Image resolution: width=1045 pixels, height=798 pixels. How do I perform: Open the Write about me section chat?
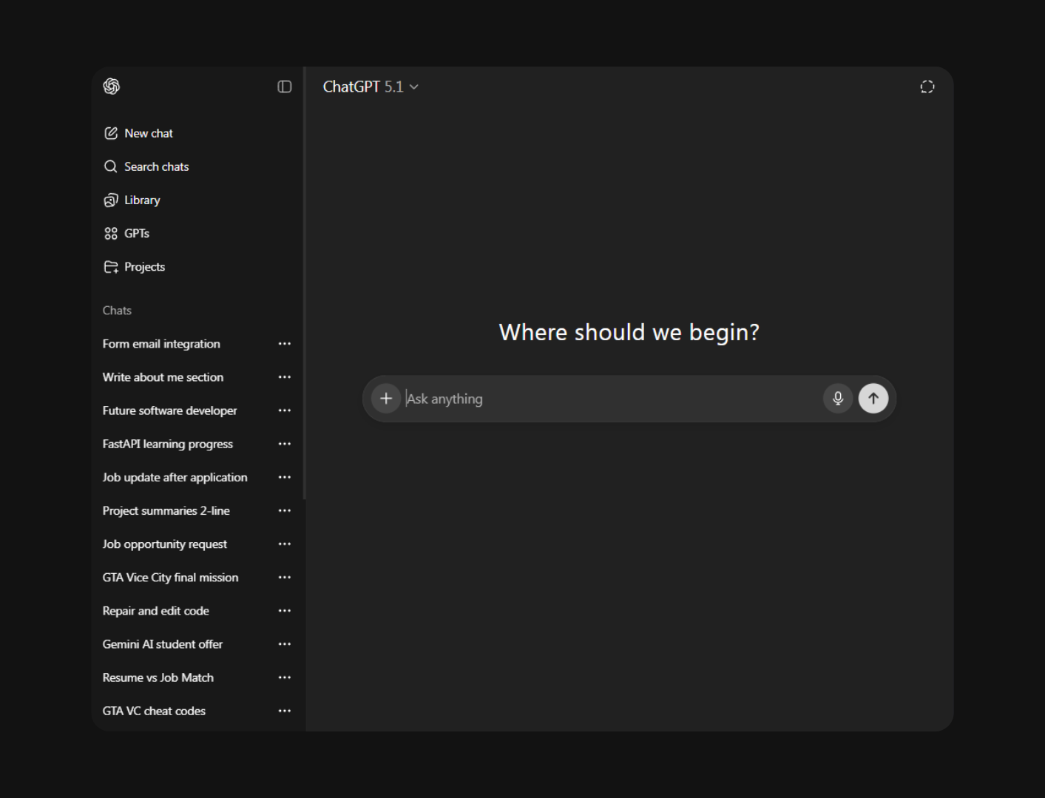pos(163,377)
